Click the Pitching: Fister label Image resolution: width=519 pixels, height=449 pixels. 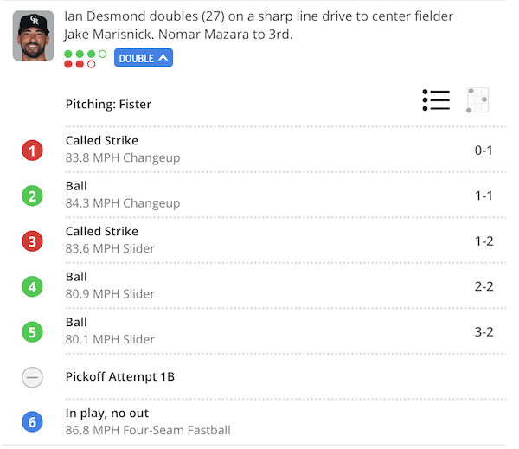coord(108,104)
